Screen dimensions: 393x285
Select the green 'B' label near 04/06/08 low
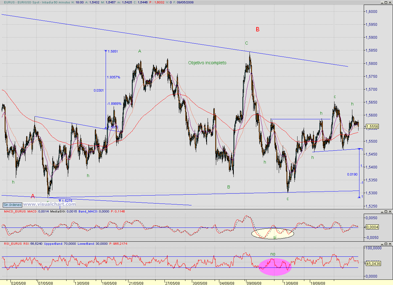(229, 187)
